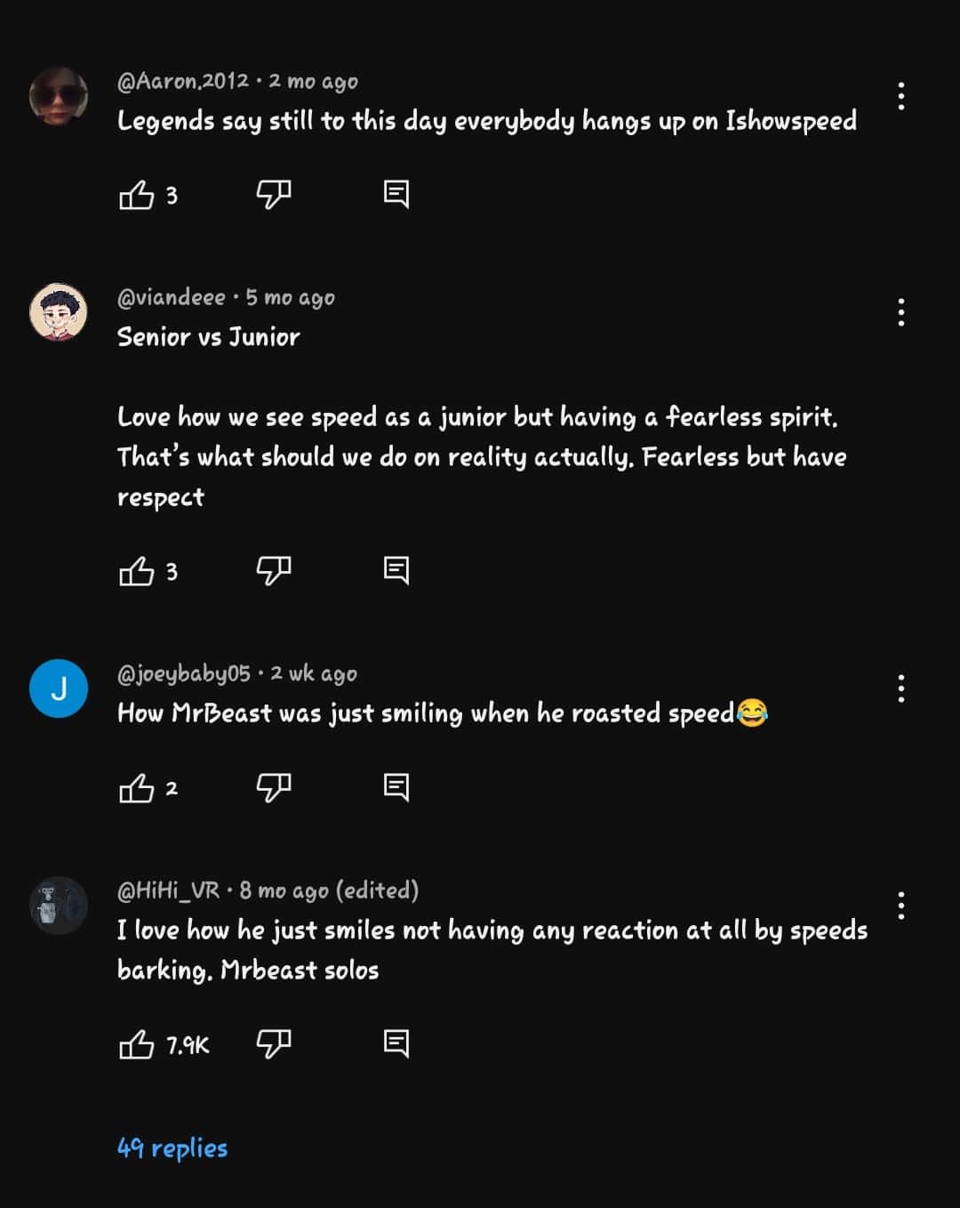Image resolution: width=960 pixels, height=1208 pixels.
Task: Like @HiHi_VR's comment with 7.9K likes
Action: pyautogui.click(x=136, y=1045)
